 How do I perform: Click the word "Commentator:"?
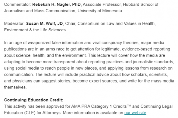(17, 5)
